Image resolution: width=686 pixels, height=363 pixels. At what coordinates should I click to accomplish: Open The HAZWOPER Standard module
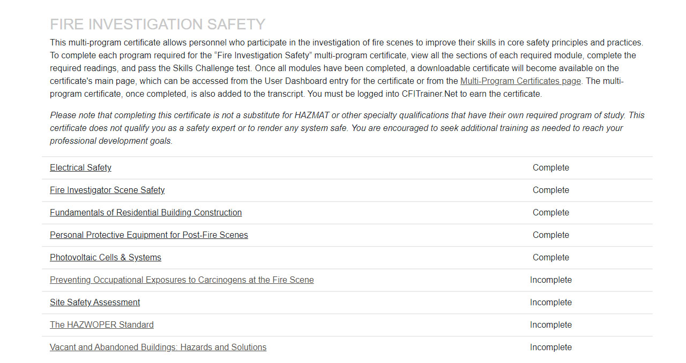[x=102, y=325]
